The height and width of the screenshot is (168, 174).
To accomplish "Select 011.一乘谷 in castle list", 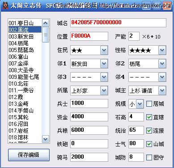I will (x=25, y=90).
